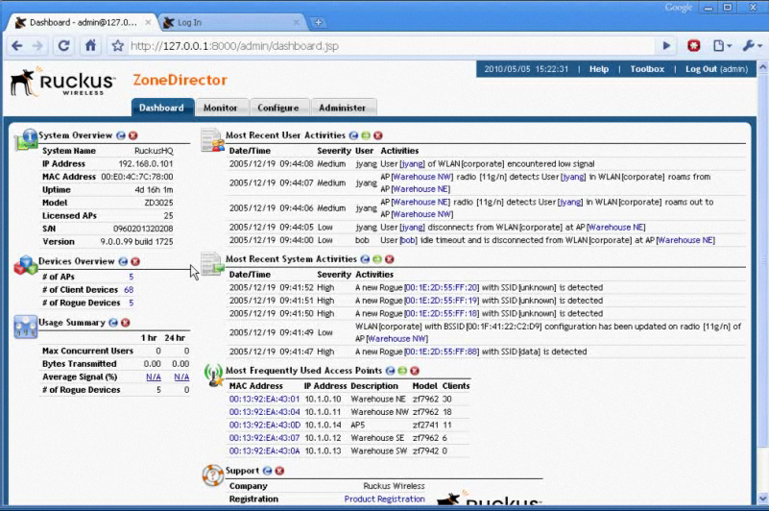Image resolution: width=769 pixels, height=511 pixels.
Task: Close the Devices Overview widget
Action: (135, 261)
